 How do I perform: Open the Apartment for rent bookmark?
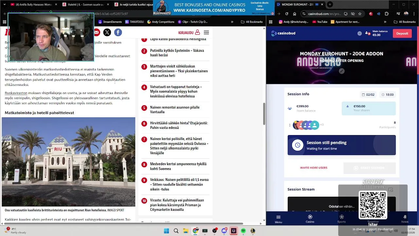[x=345, y=22]
